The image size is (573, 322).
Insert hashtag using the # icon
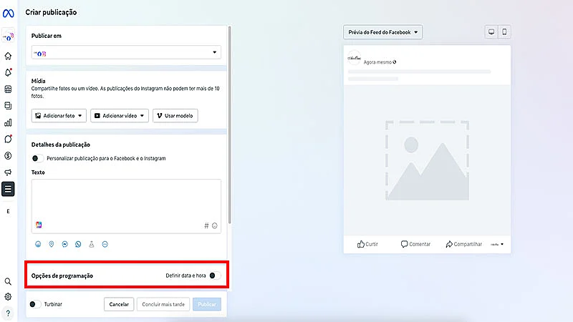[x=206, y=225]
